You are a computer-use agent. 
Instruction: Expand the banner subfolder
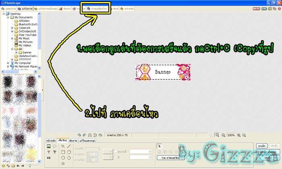(x=16, y=53)
